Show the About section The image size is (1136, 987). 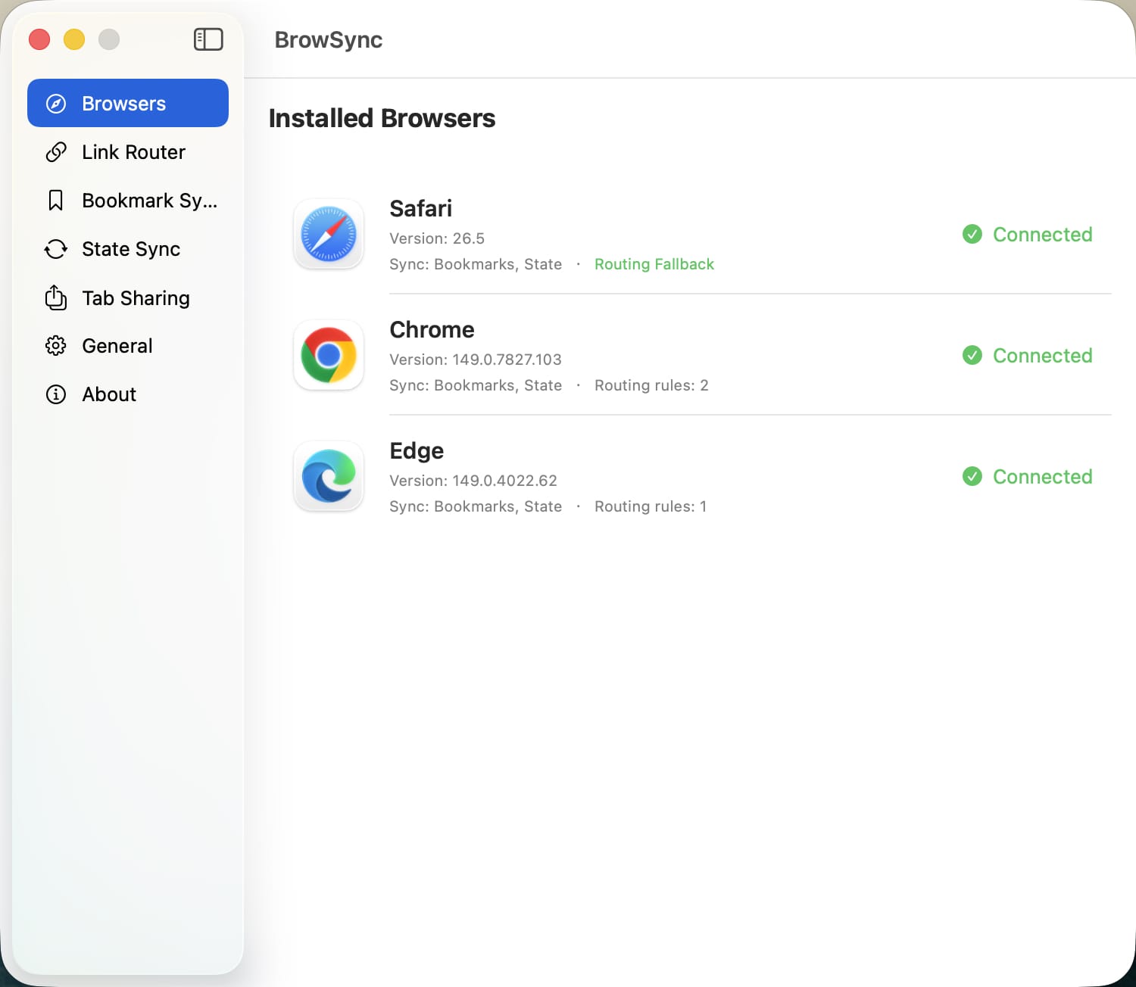pos(128,394)
